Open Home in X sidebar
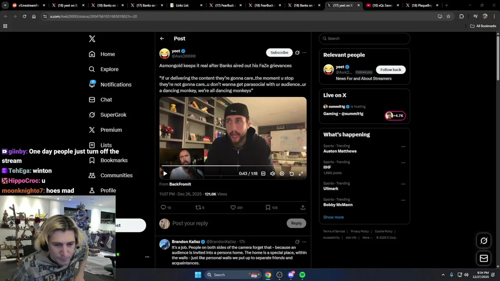The image size is (500, 281). point(102,54)
